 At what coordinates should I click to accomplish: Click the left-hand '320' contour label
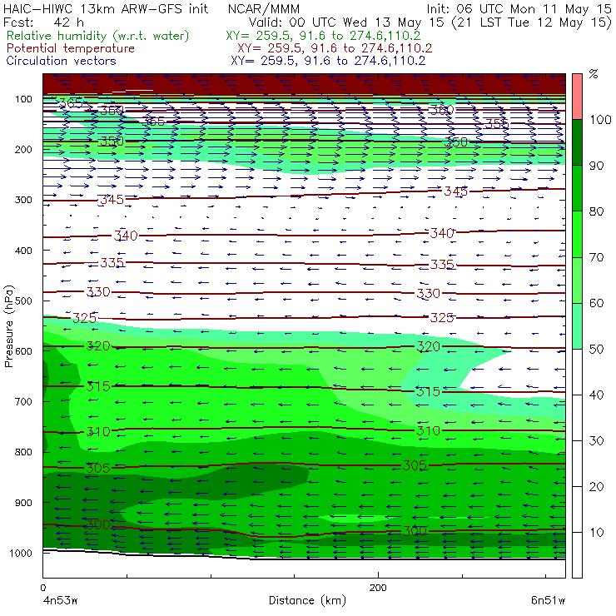click(x=98, y=346)
